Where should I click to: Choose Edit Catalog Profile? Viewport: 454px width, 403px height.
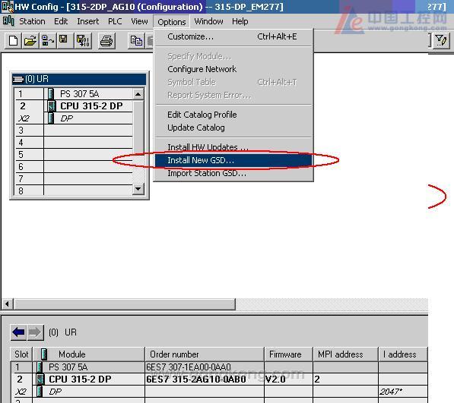coord(233,115)
